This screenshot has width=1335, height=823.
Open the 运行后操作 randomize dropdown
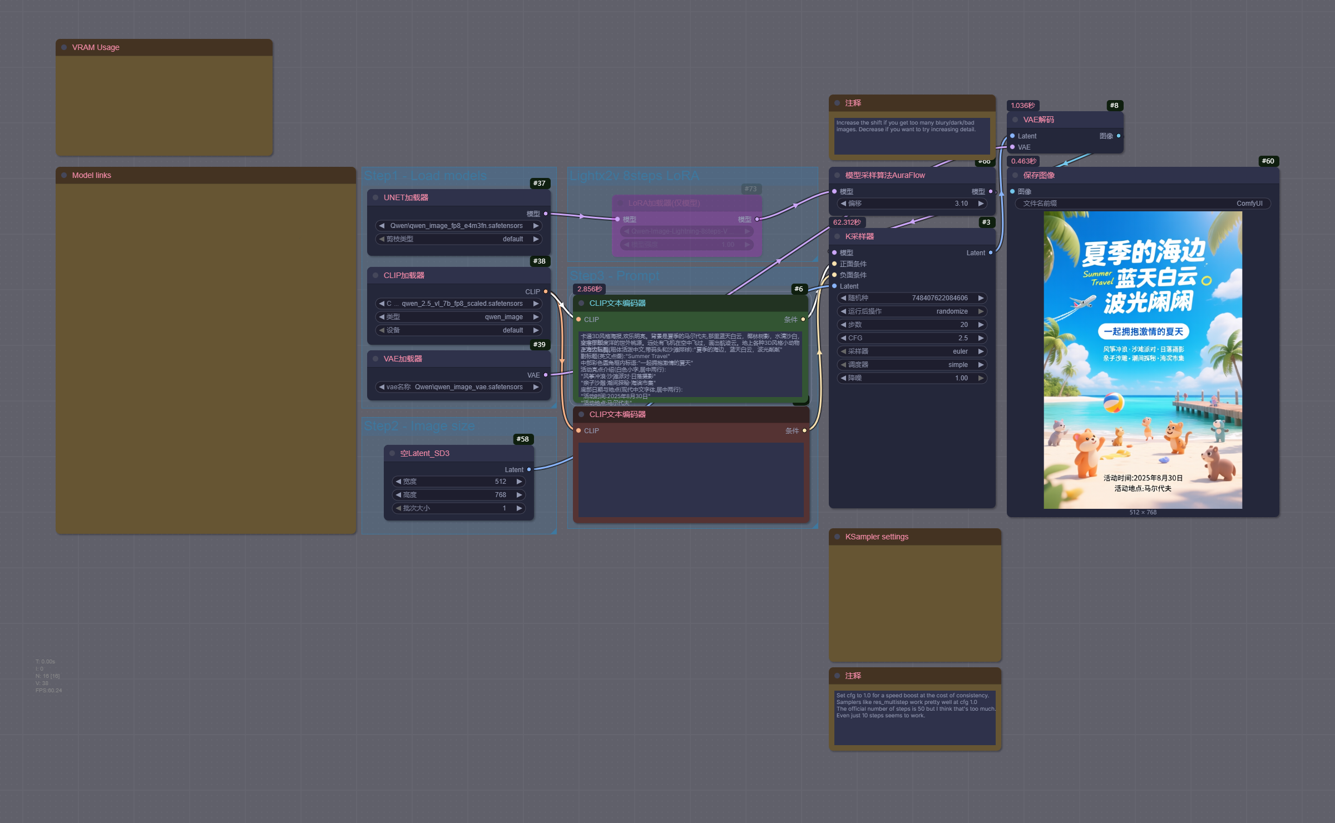coord(912,311)
